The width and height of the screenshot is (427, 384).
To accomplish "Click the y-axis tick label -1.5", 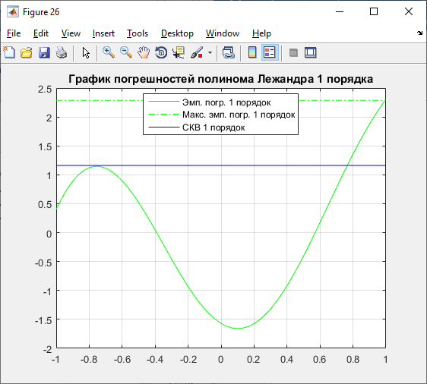I will tap(43, 320).
